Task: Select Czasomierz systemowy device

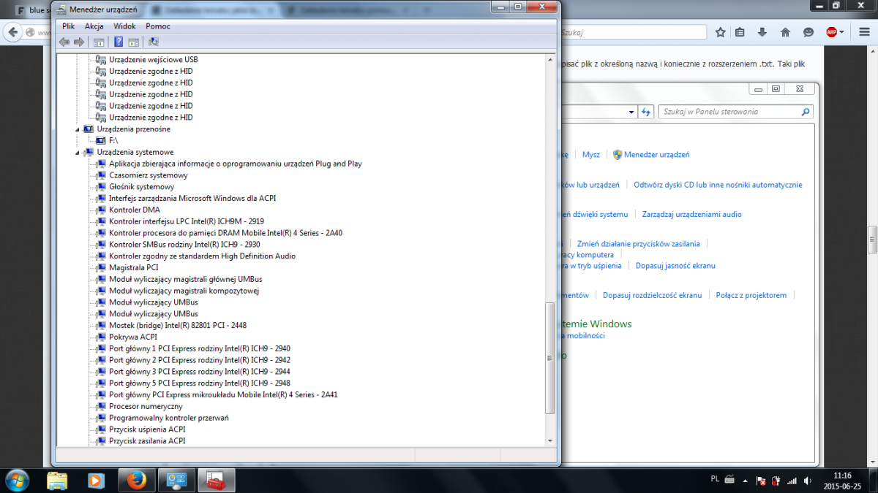Action: (x=149, y=175)
